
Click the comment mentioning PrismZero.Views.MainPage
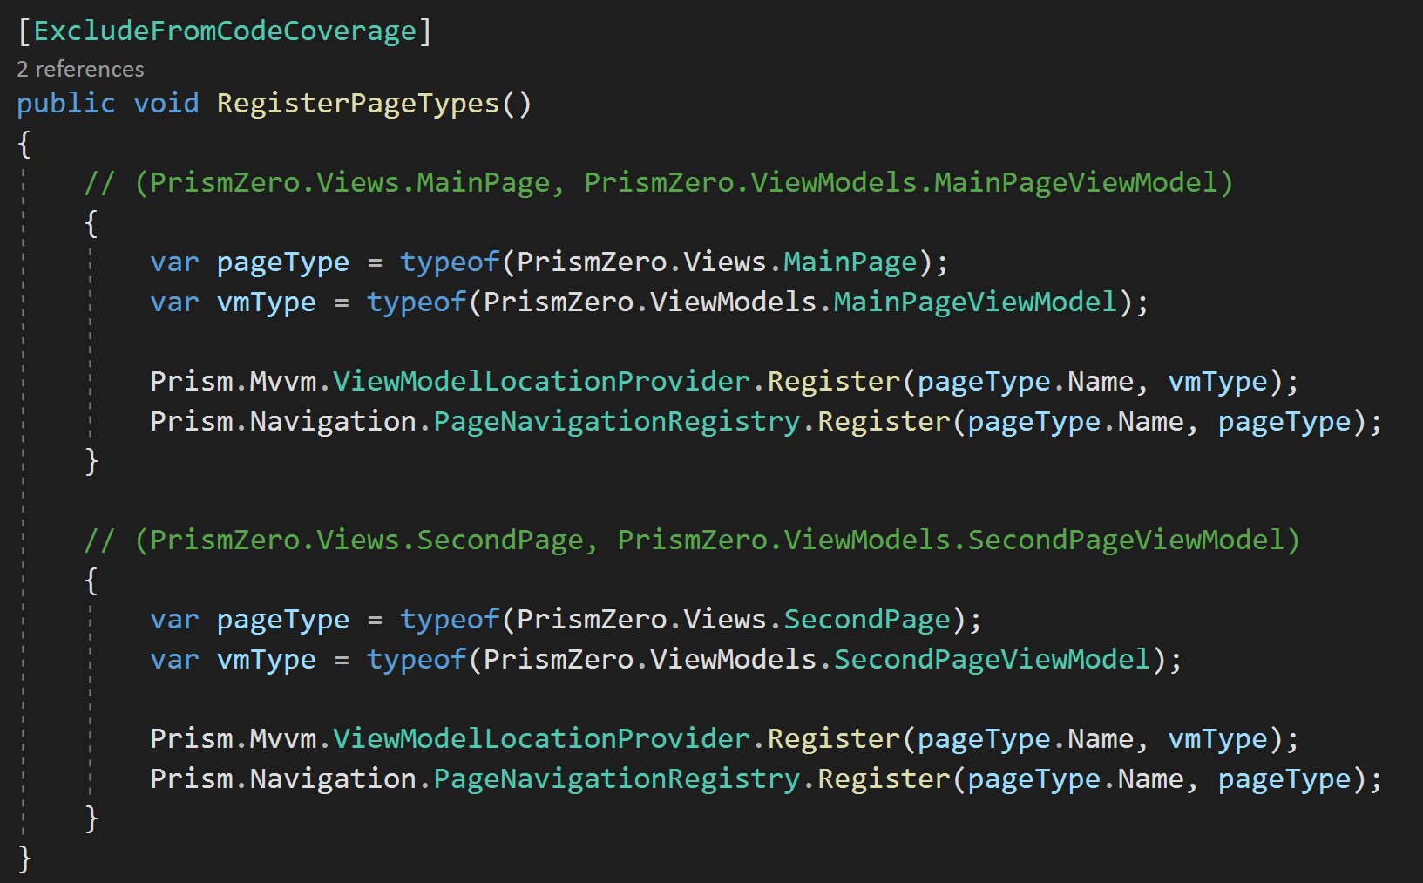point(659,183)
